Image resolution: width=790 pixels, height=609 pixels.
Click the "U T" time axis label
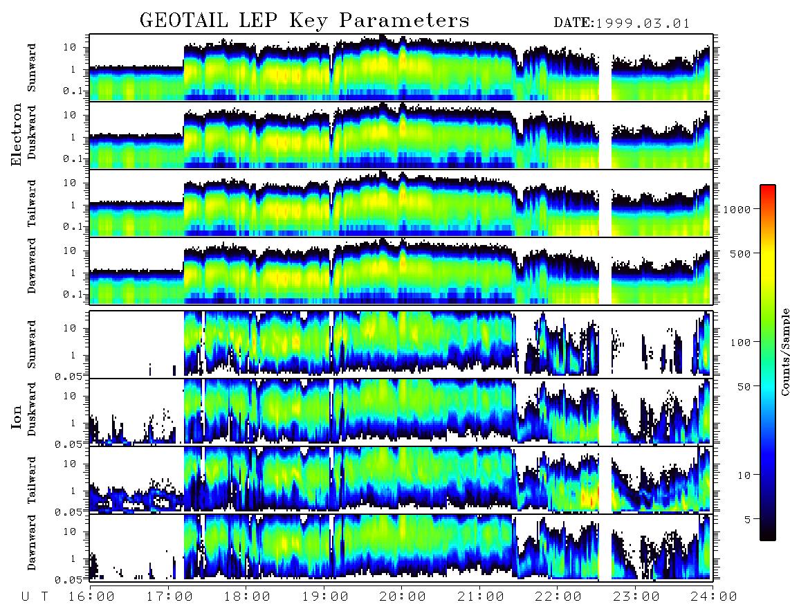[x=35, y=597]
